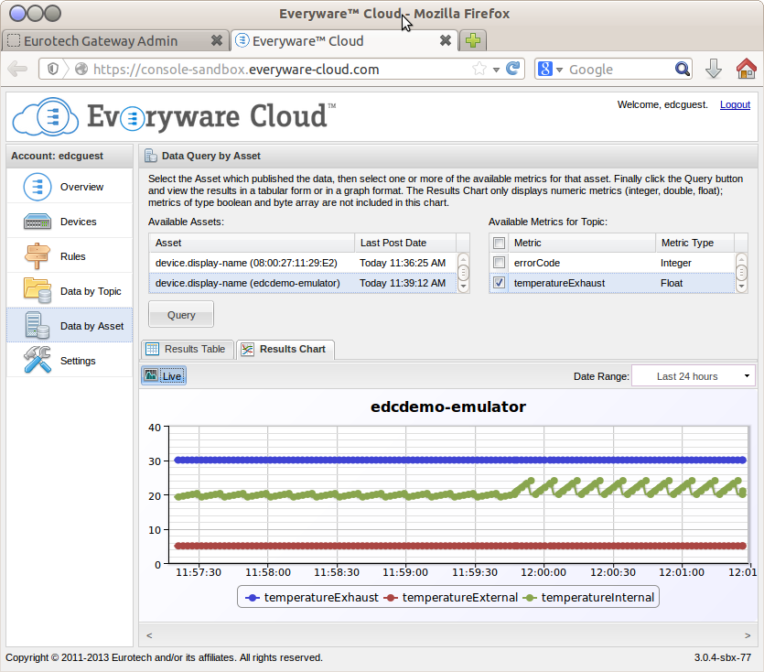Click the Google search engine icon

pyautogui.click(x=544, y=69)
